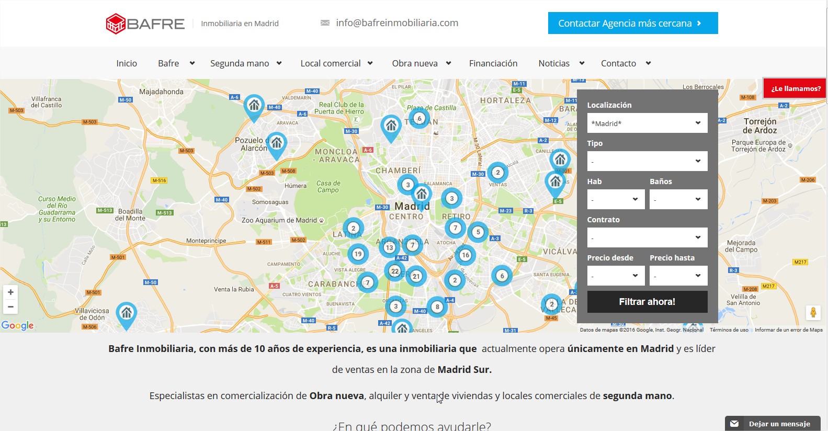This screenshot has height=431, width=828.
Task: Open the Baños dropdown
Action: tap(678, 200)
